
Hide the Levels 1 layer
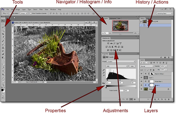pyautogui.click(x=141, y=85)
